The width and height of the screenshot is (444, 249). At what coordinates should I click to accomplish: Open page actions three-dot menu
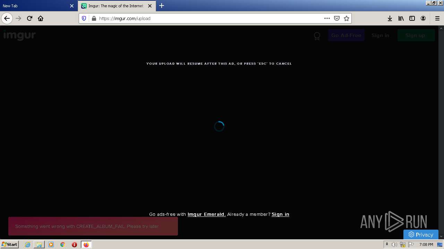tap(327, 18)
